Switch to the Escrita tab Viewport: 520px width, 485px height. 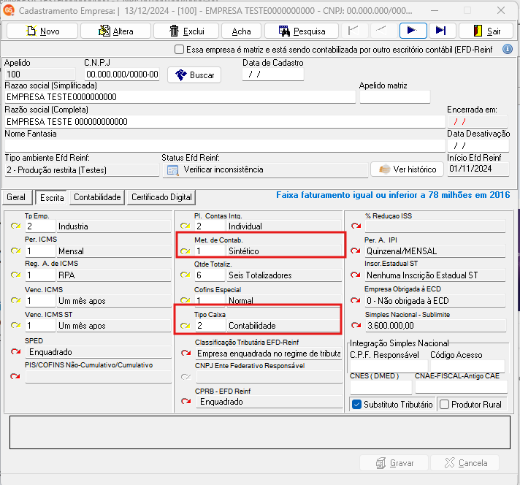coord(52,197)
